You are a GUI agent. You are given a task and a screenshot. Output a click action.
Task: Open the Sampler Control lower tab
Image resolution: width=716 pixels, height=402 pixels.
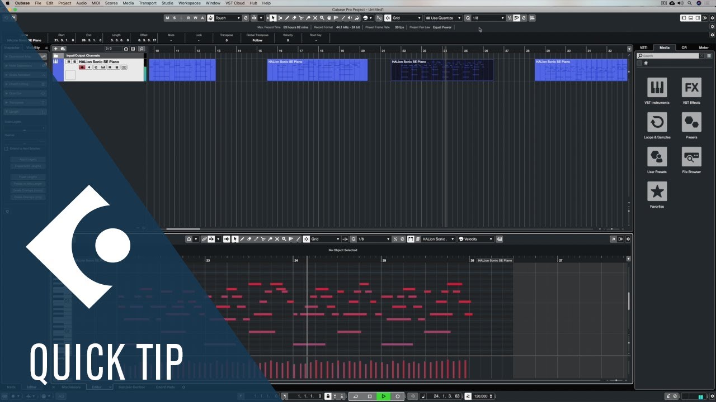coord(131,387)
